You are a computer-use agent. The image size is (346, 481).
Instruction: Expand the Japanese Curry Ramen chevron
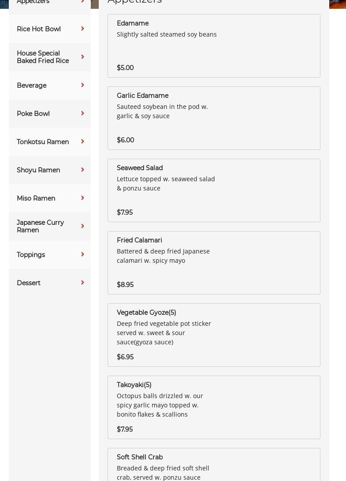(82, 226)
